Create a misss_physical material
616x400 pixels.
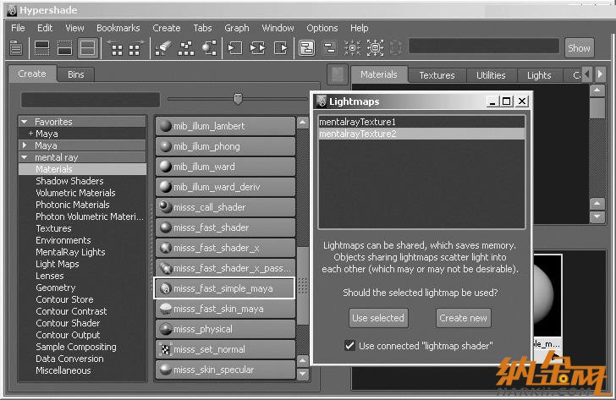(x=225, y=329)
